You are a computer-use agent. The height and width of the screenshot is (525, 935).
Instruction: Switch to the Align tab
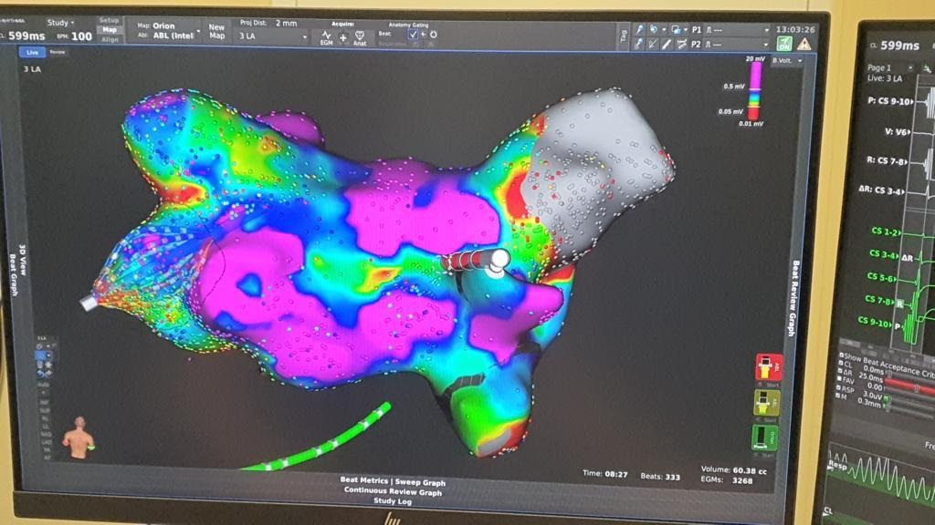pyautogui.click(x=110, y=39)
